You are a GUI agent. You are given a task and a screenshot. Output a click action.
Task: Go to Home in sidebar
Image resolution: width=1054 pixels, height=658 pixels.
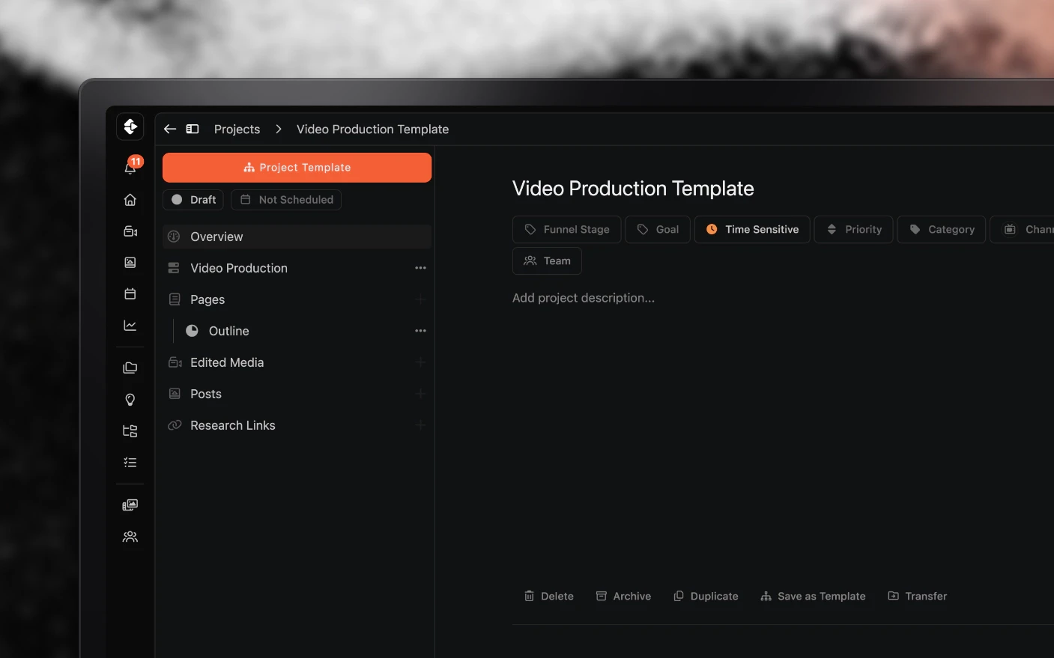click(130, 200)
